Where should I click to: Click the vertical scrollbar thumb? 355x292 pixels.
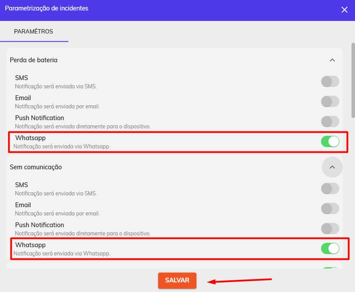353,81
